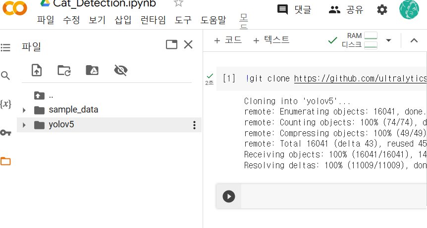The height and width of the screenshot is (228, 427).
Task: Click the 'Cloning into 'yolov5'...' output line
Action: [297, 101]
